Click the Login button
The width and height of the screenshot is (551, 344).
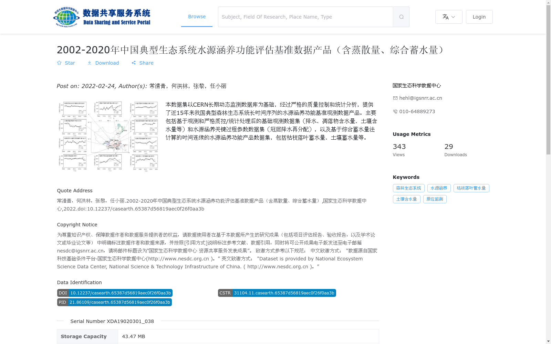click(x=479, y=17)
